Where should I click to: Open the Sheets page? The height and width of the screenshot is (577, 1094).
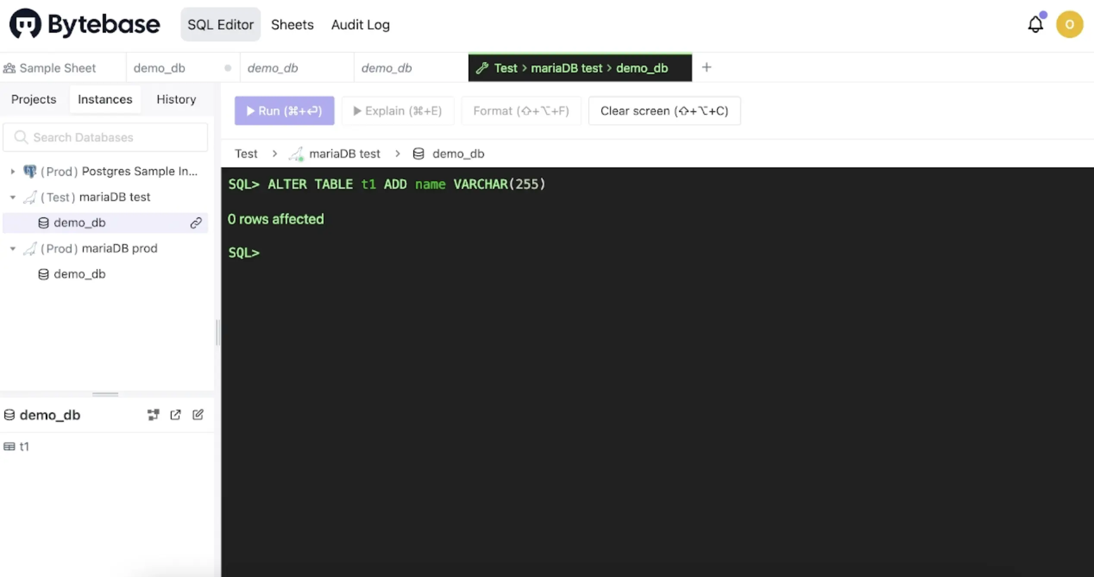pos(292,24)
